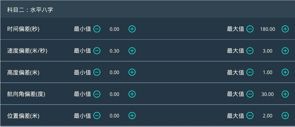Screen dimensions: 295x127
Task: Increase 速度偏差 minimum value
Action: coord(132,51)
